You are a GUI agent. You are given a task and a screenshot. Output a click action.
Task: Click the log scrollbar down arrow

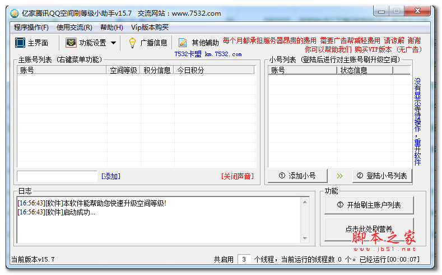305,239
